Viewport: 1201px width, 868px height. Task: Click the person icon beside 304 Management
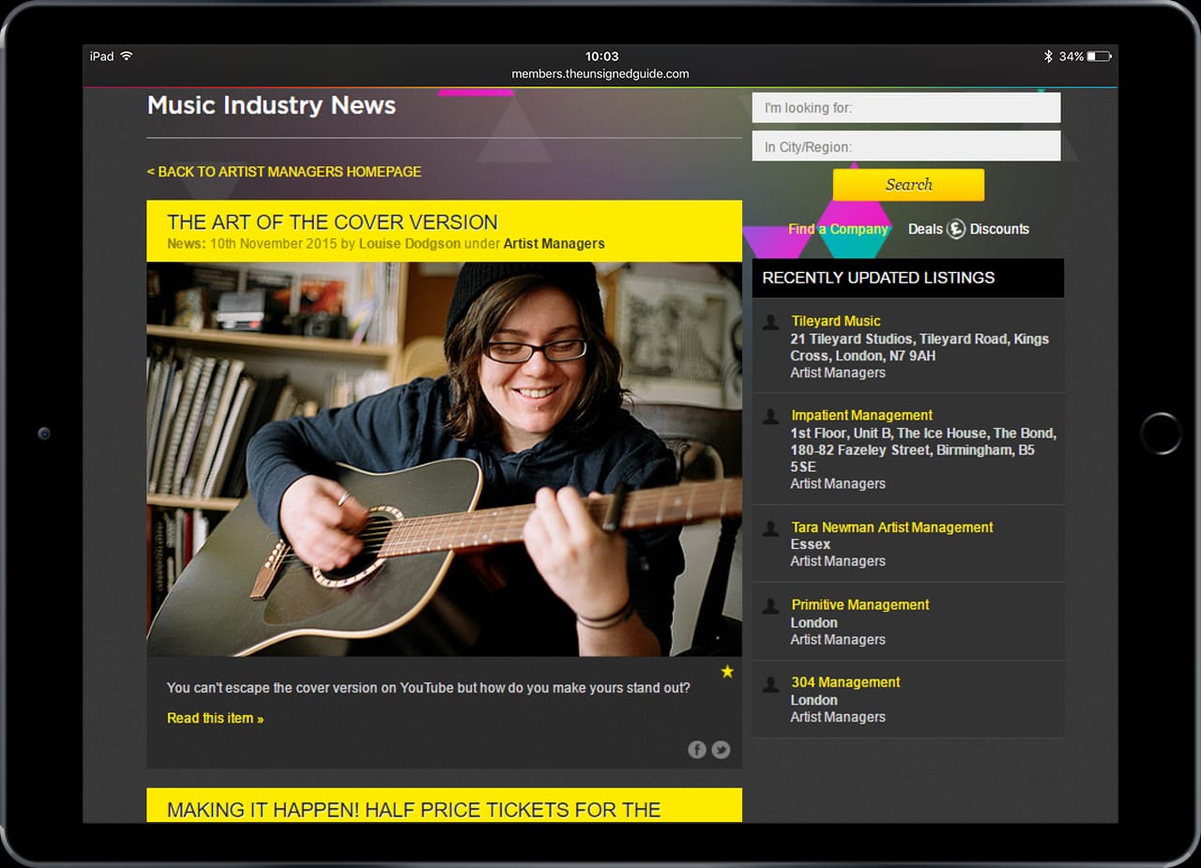(770, 684)
